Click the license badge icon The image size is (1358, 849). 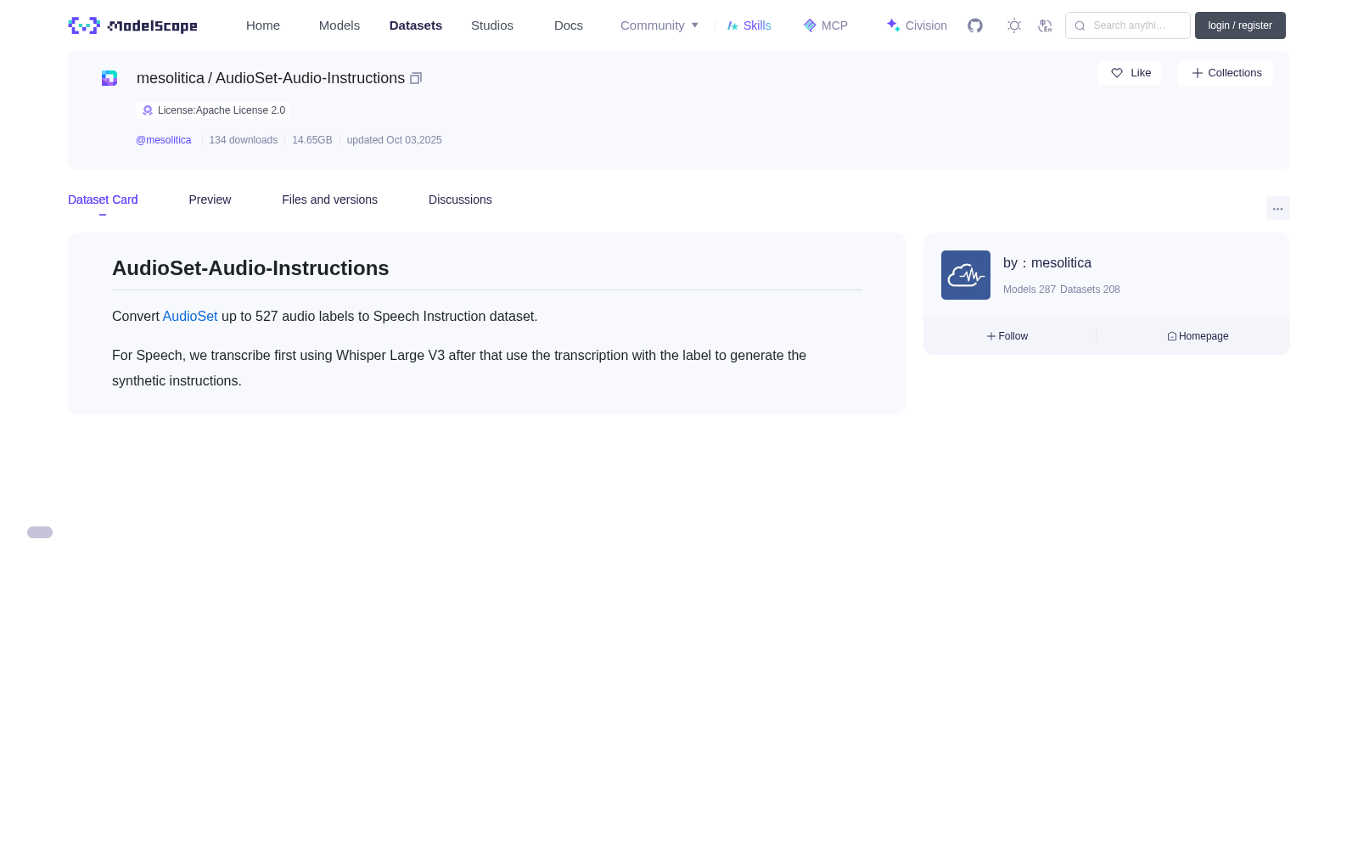click(148, 110)
